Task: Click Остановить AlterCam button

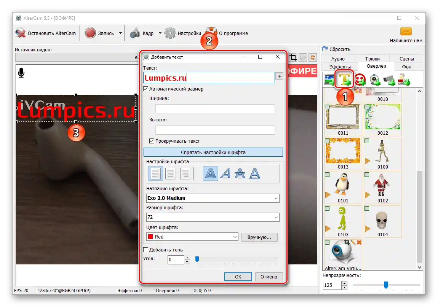Action: coord(46,33)
